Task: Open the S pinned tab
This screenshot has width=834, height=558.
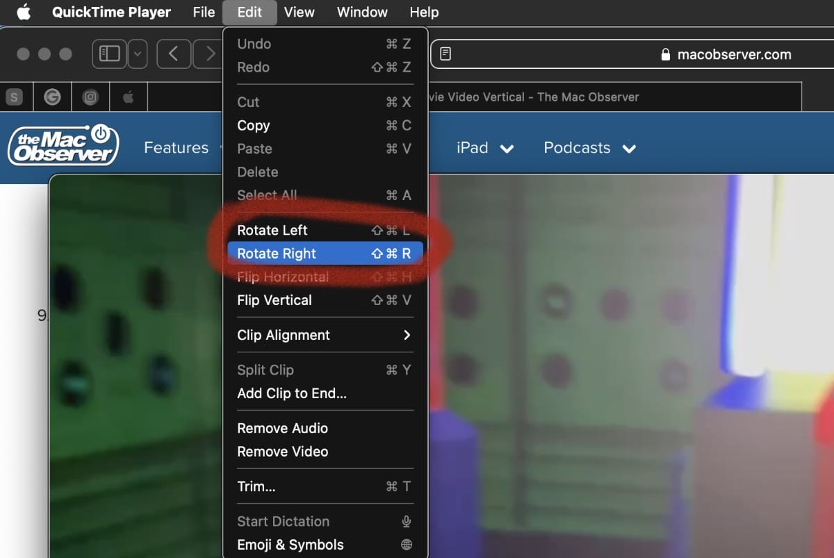Action: coord(14,97)
